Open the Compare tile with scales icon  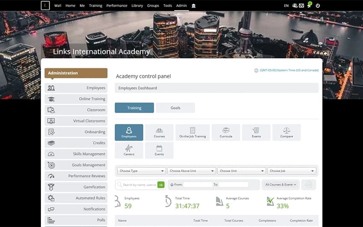coord(286,132)
